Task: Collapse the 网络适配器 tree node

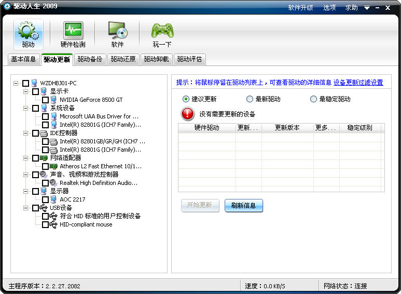Action: click(25, 158)
